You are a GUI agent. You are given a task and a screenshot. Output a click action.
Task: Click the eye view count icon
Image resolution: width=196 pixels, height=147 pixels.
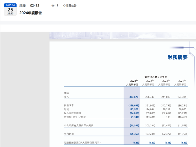[53, 5]
